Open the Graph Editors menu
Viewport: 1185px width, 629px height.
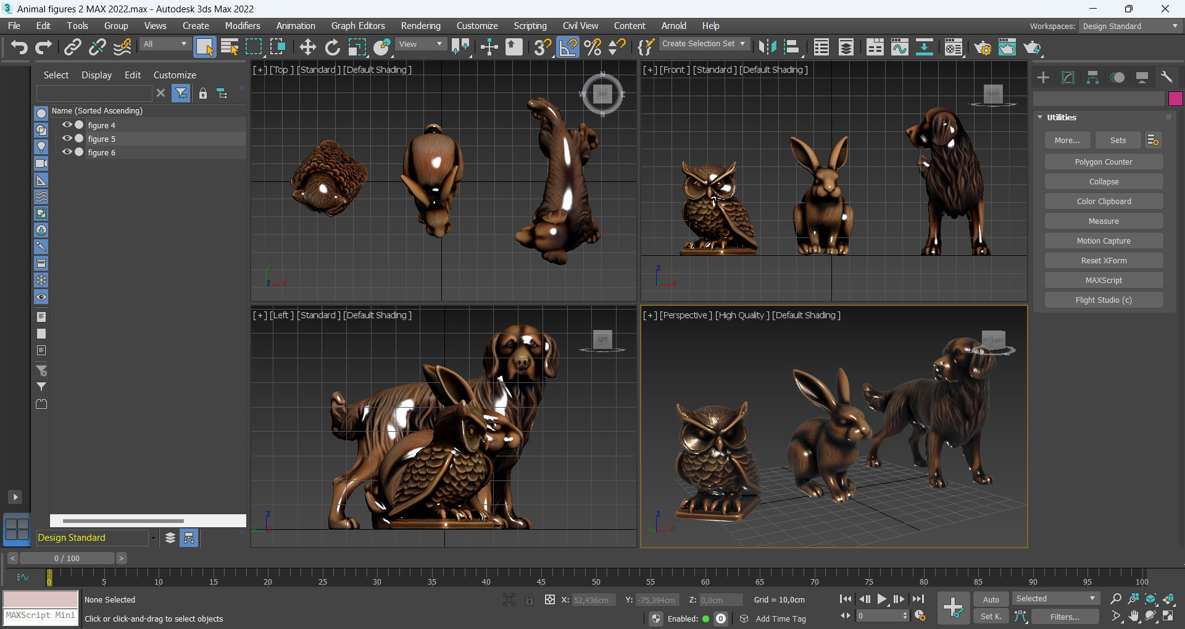click(358, 26)
